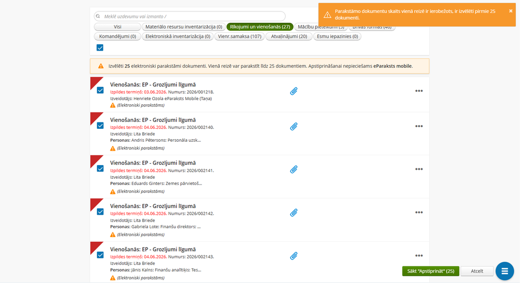Click the search magnifier icon

point(98,16)
